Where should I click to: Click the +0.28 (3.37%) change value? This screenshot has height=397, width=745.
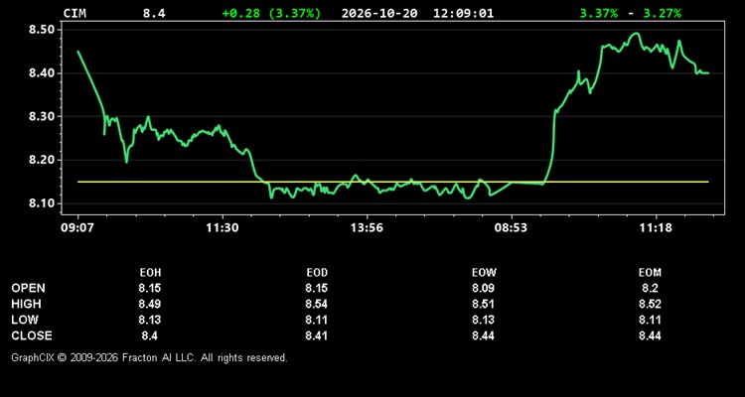pyautogui.click(x=271, y=13)
